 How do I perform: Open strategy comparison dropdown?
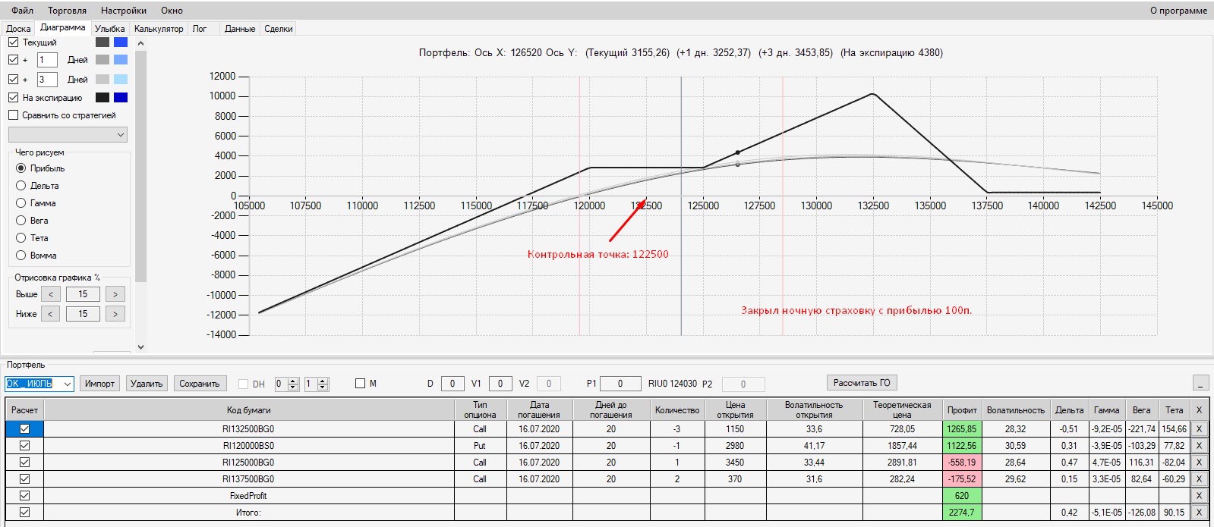(x=68, y=135)
